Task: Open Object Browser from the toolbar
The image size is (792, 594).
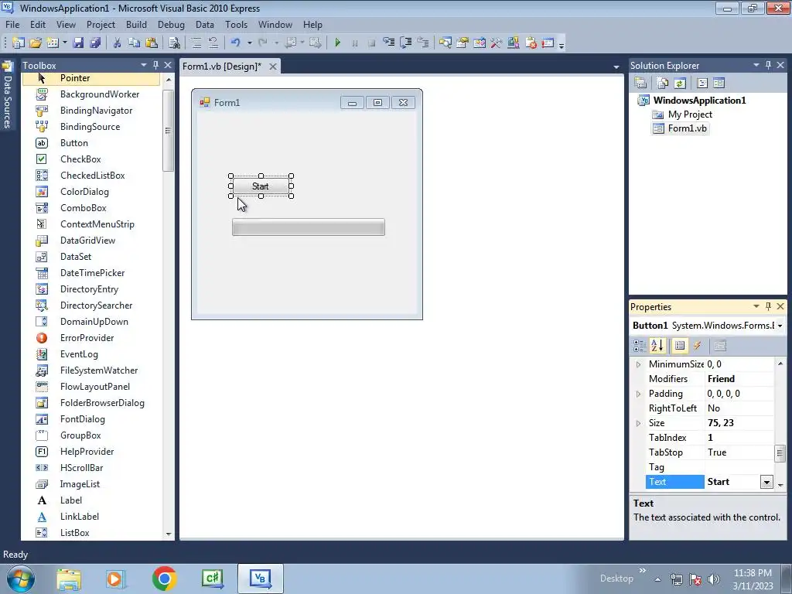Action: tap(480, 43)
